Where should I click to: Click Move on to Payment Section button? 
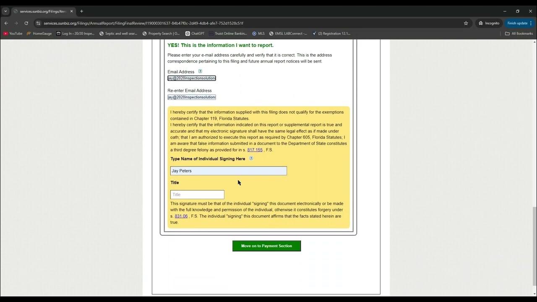click(x=266, y=246)
